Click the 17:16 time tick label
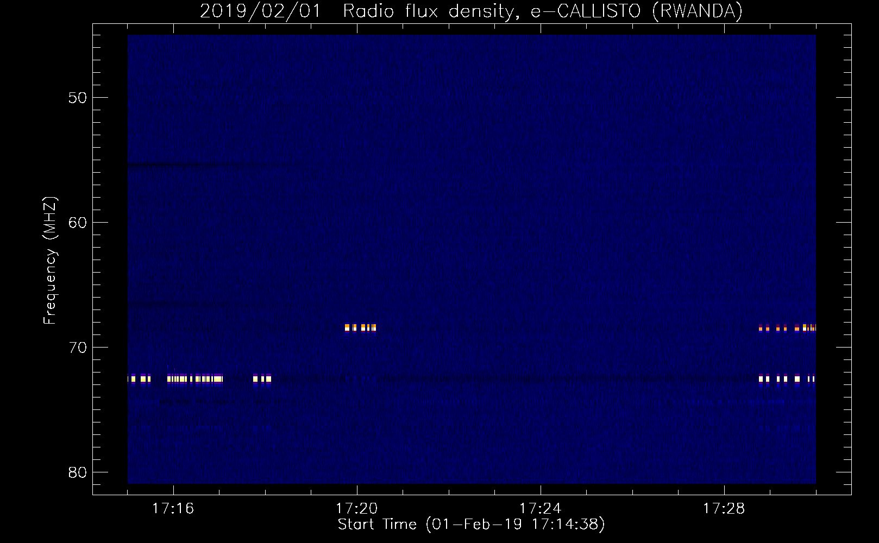The height and width of the screenshot is (543, 879). pos(173,509)
